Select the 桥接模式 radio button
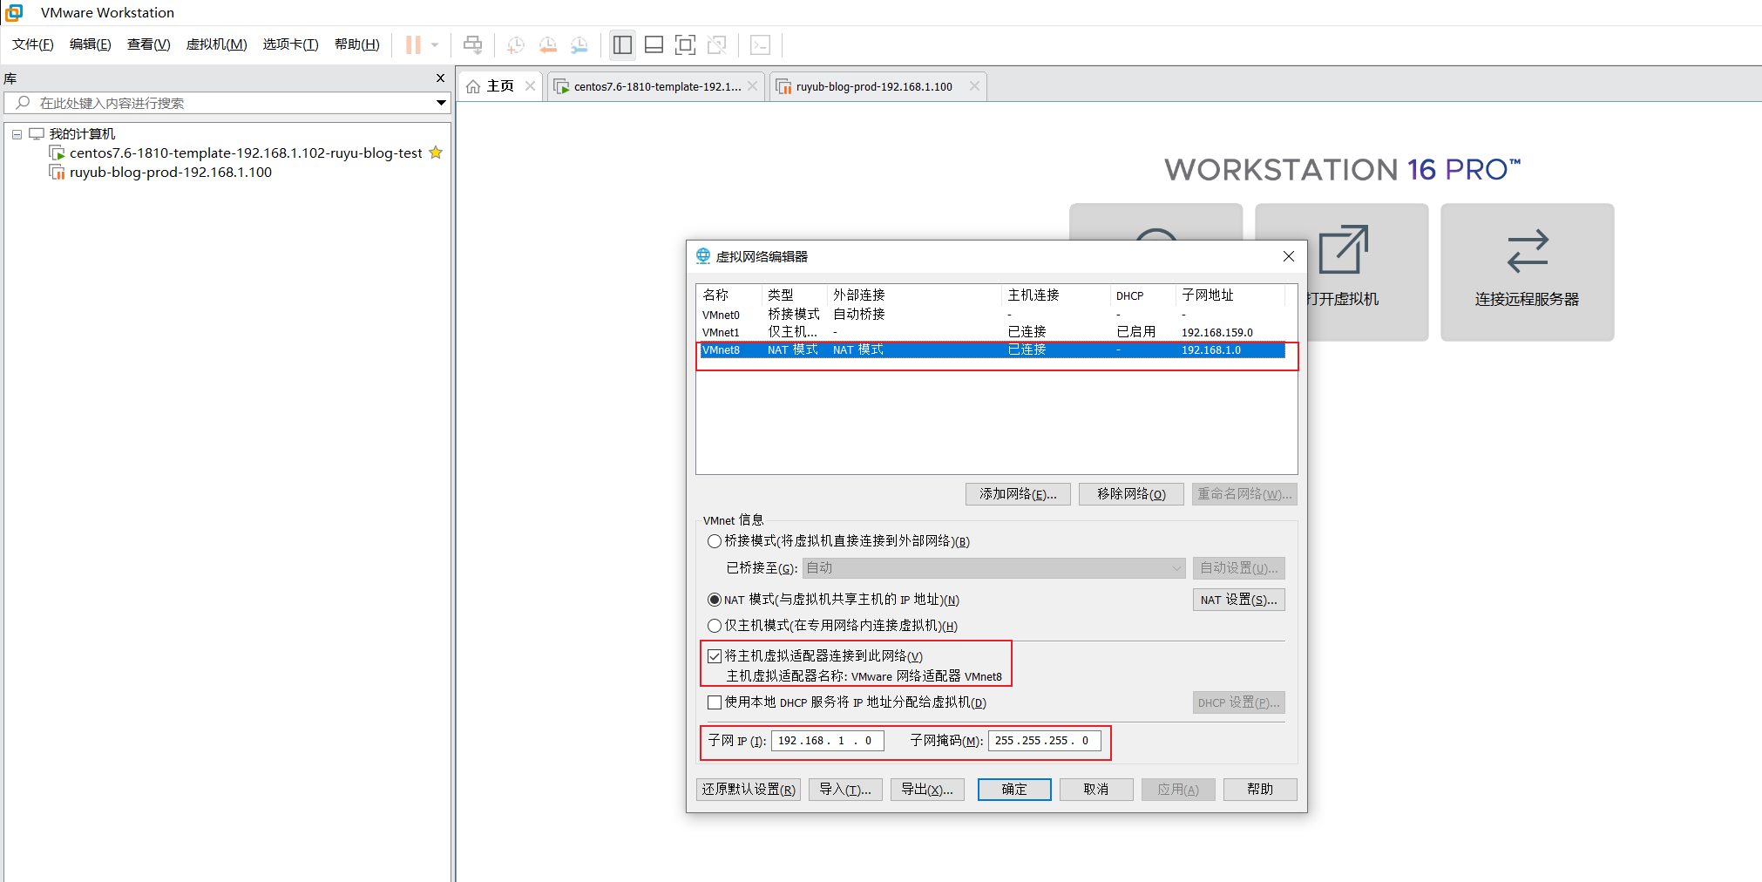Image resolution: width=1762 pixels, height=882 pixels. [x=715, y=541]
